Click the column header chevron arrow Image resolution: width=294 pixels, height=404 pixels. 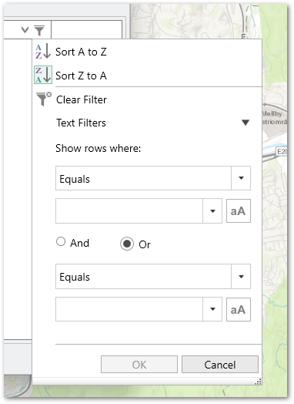[x=25, y=30]
